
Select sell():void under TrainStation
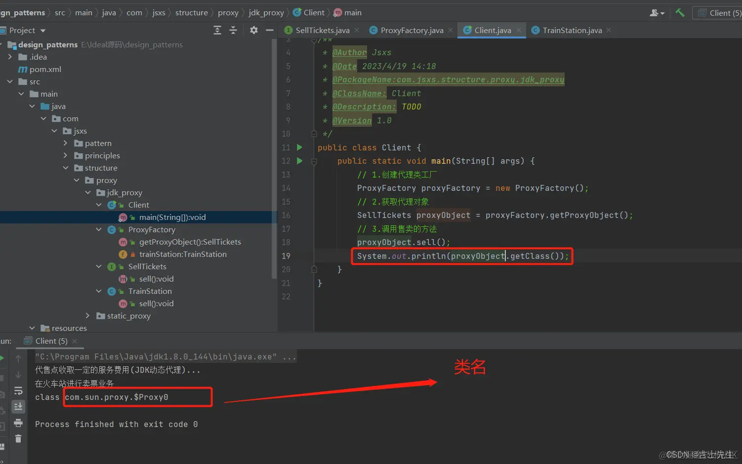(x=156, y=304)
